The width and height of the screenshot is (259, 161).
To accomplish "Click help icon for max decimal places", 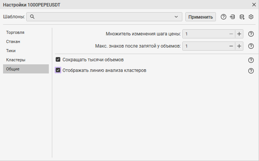I will tap(251, 46).
